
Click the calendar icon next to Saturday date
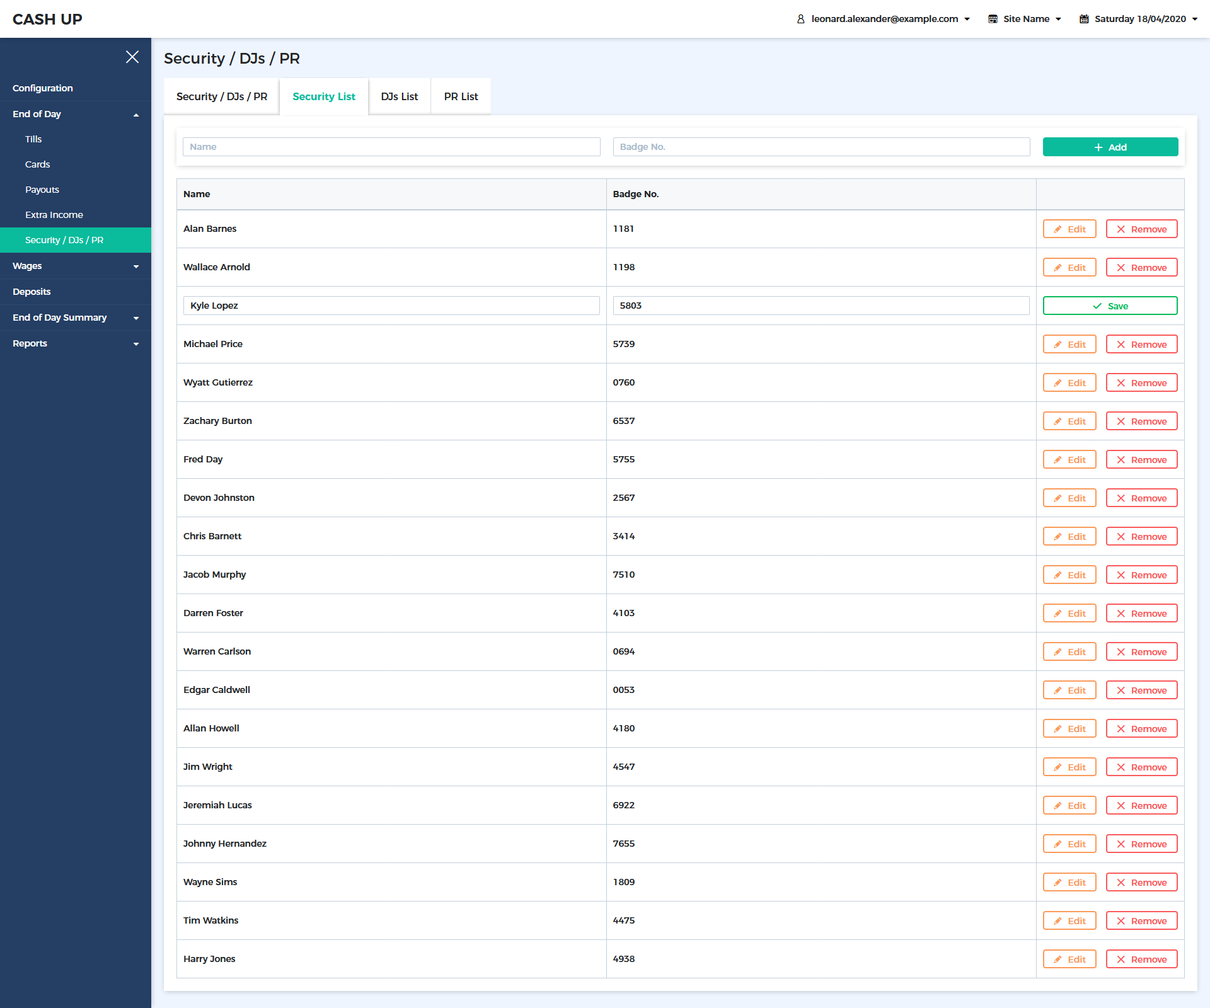(x=1084, y=19)
